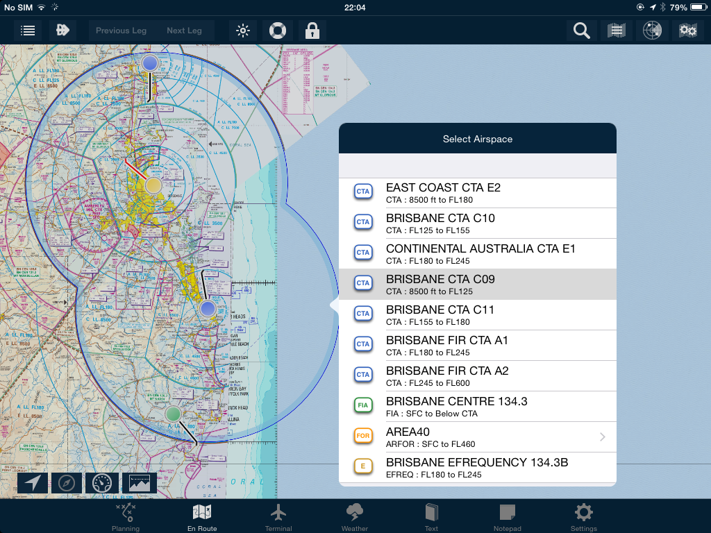Click the Previous Leg button
This screenshot has width=711, height=533.
121,31
